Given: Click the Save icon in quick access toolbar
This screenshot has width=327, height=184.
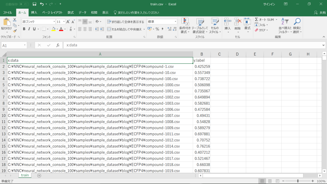Looking at the screenshot, I should coord(34,4).
